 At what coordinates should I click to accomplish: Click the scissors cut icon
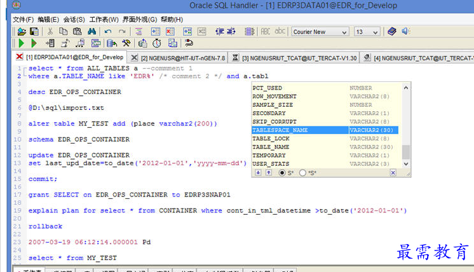(50, 31)
